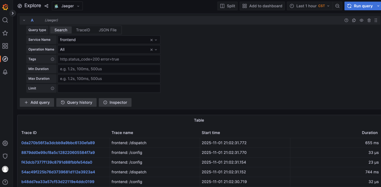Click the zoom out time range icon
The width and height of the screenshot is (381, 187).
(337, 6)
